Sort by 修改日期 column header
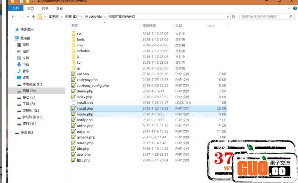The height and width of the screenshot is (183, 298). click(x=149, y=26)
